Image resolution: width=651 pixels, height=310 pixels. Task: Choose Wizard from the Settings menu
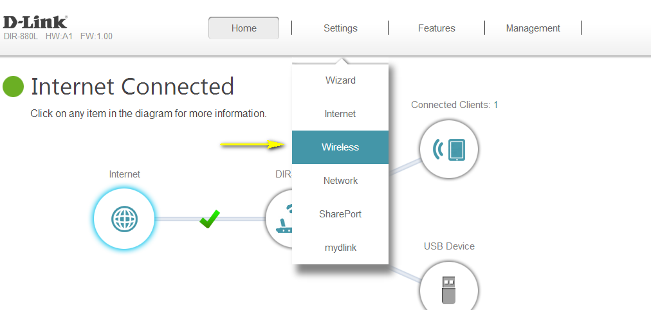tap(340, 80)
